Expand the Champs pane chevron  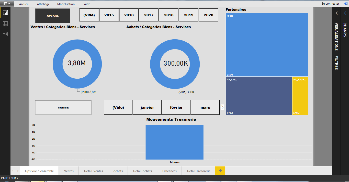click(345, 13)
